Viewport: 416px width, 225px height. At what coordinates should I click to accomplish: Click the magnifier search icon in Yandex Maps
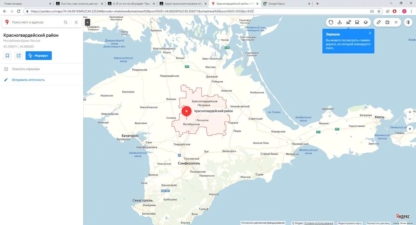pos(66,22)
